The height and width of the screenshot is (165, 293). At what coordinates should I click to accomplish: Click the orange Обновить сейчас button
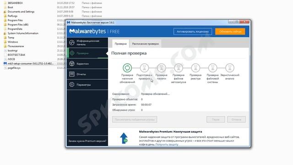coord(230,32)
